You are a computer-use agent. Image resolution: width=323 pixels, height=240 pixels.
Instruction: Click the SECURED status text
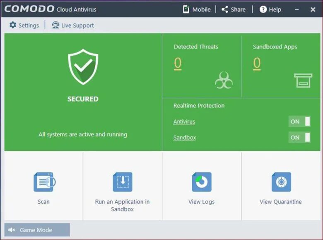83,99
